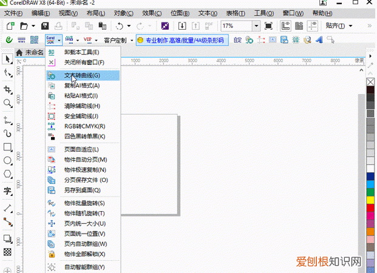Click the vertical scrollbar up arrow
377x273 pixels.
coord(361,70)
